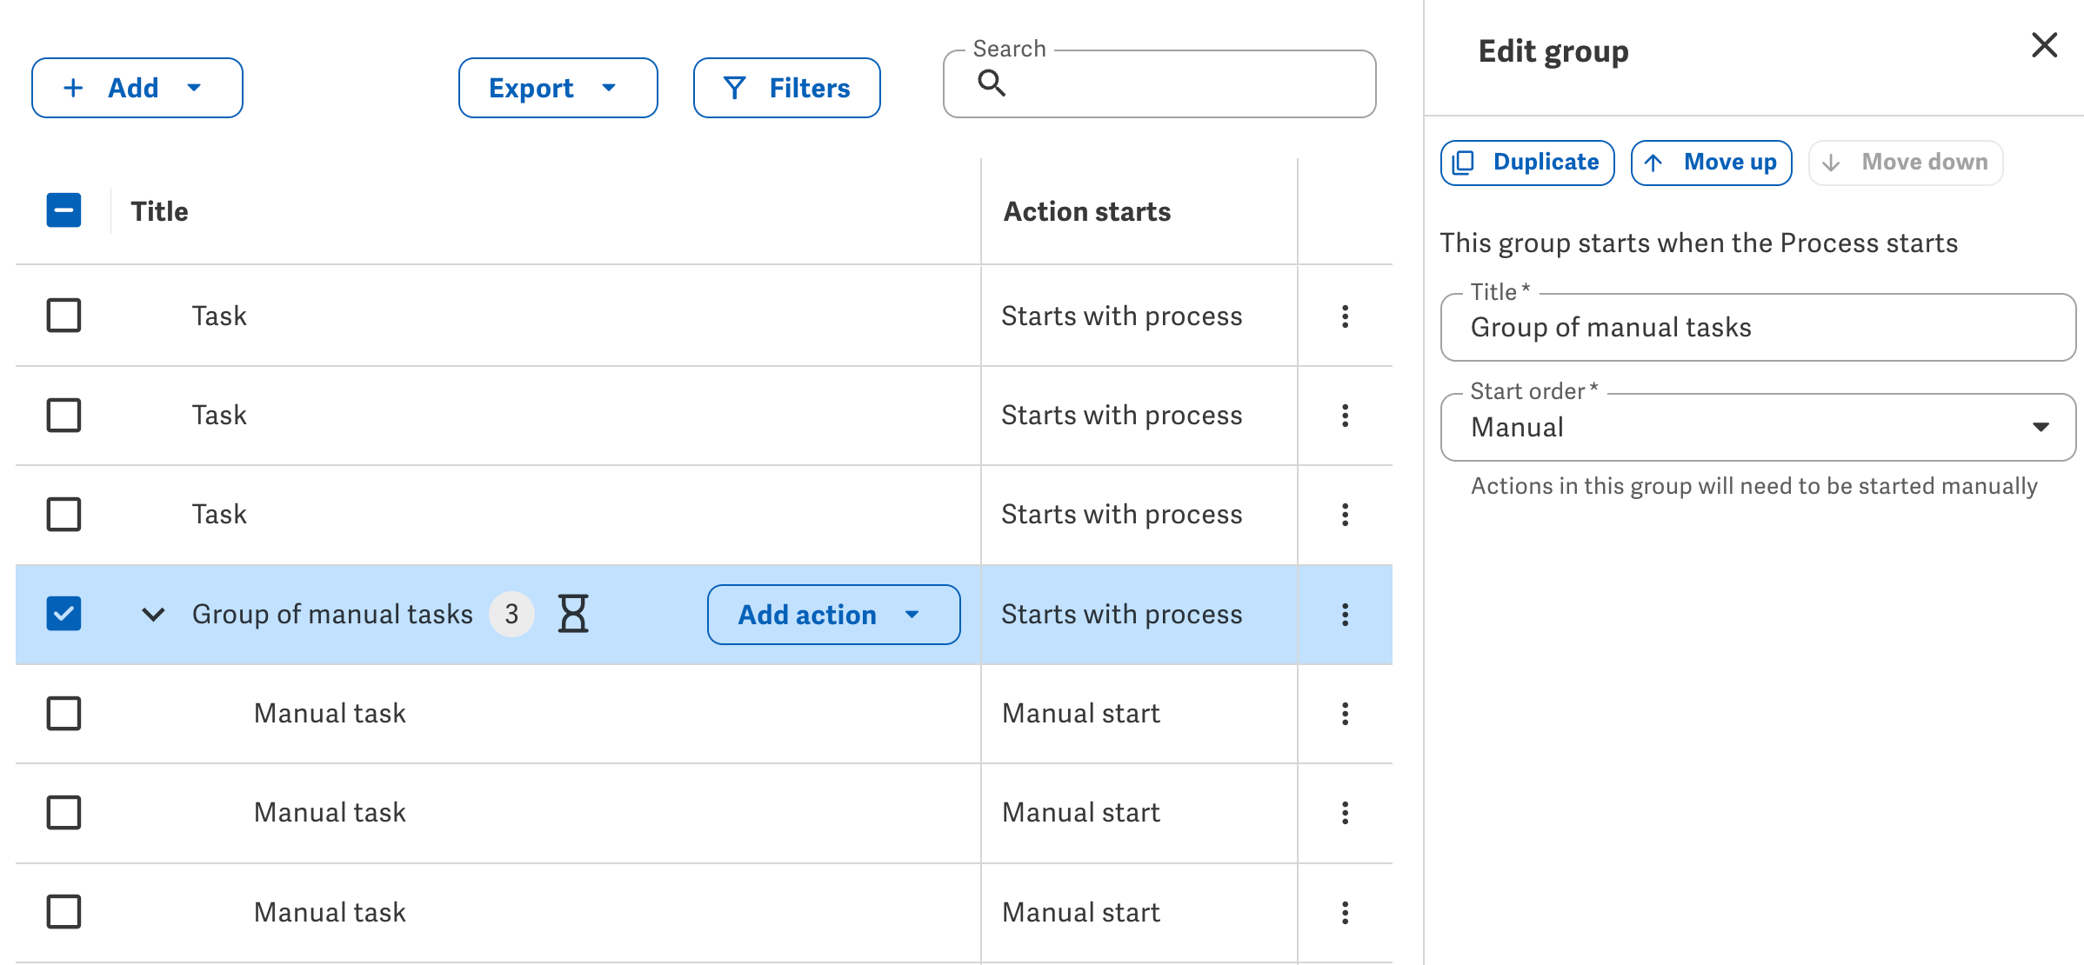Open the Start order dropdown
This screenshot has width=2084, height=965.
tap(1758, 428)
